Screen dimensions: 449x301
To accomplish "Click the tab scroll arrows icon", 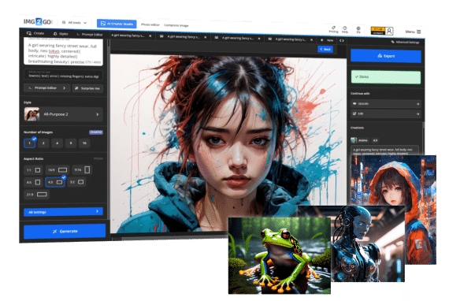I will (x=342, y=40).
